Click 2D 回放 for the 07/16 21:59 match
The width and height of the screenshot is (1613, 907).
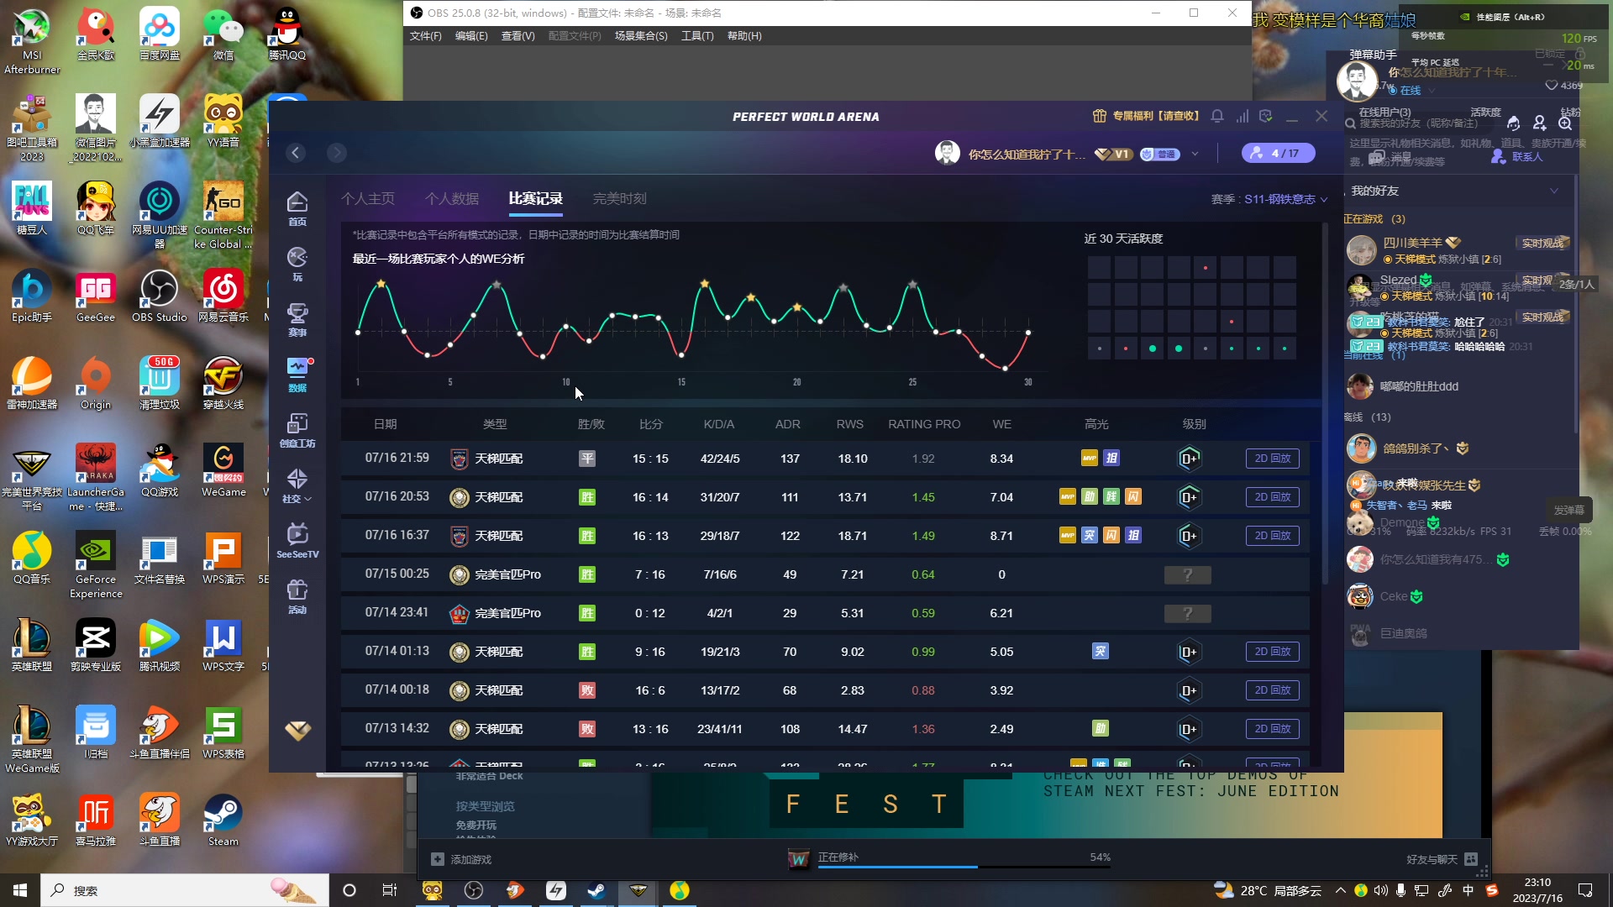1273,459
